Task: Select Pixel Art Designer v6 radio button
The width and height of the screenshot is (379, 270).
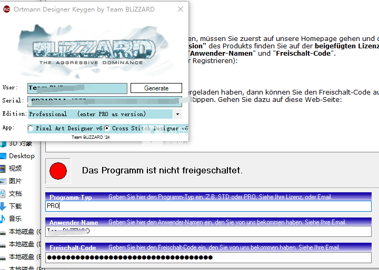Action: [x=31, y=128]
